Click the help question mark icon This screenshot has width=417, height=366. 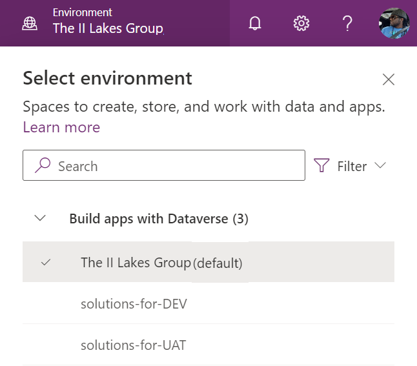(x=347, y=24)
